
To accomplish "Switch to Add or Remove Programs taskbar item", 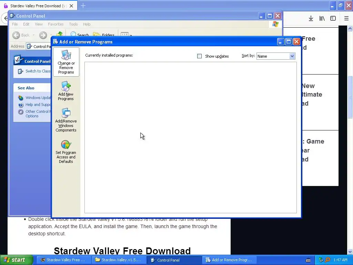I will [x=229, y=260].
